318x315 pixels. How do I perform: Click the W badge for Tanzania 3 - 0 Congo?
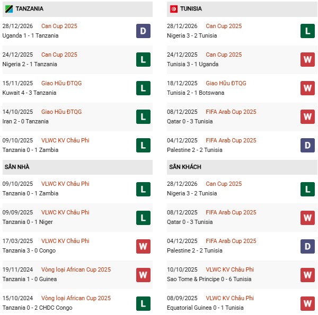tap(143, 246)
